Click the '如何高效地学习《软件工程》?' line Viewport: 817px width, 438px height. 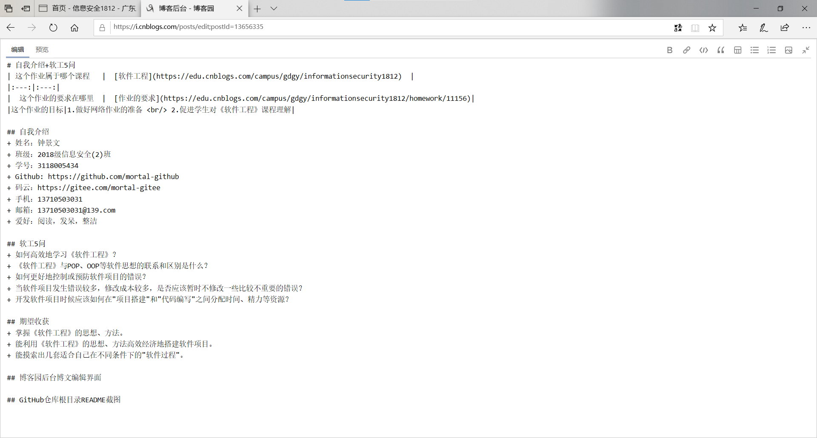click(62, 255)
